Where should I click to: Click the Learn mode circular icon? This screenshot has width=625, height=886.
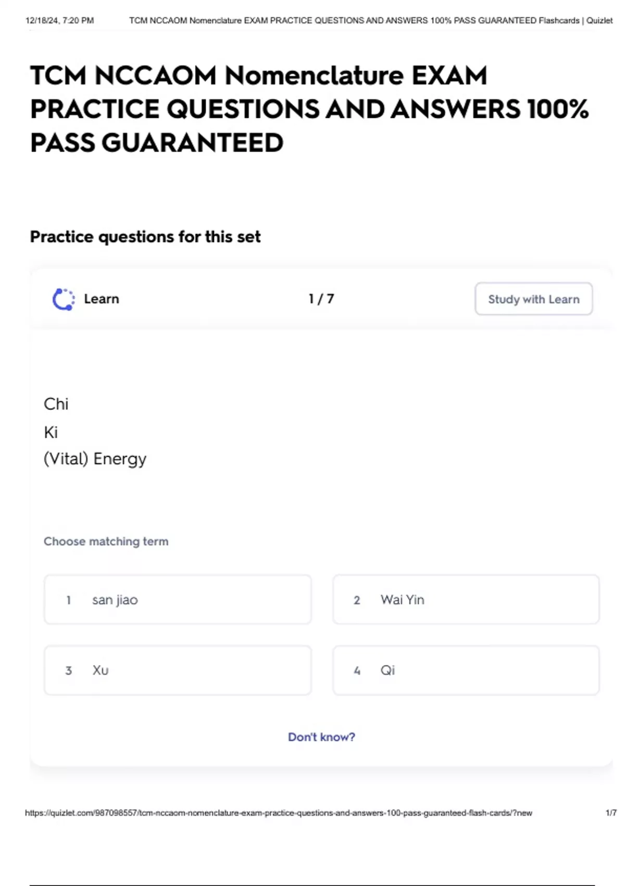(x=64, y=299)
